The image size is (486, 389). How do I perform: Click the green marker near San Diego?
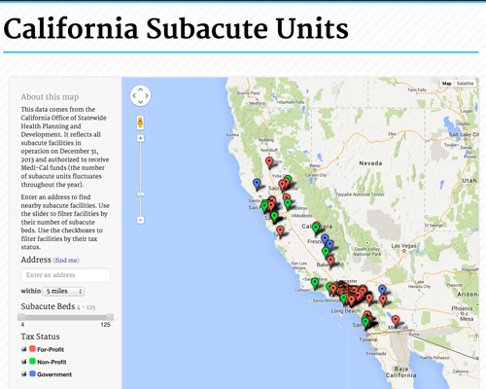pyautogui.click(x=365, y=323)
